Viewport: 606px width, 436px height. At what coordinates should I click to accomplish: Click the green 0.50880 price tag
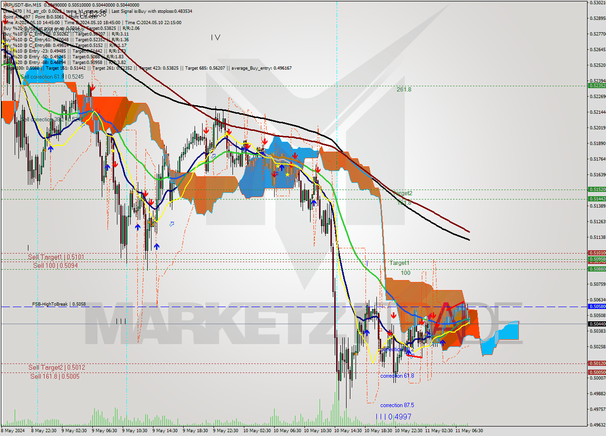pyautogui.click(x=597, y=269)
